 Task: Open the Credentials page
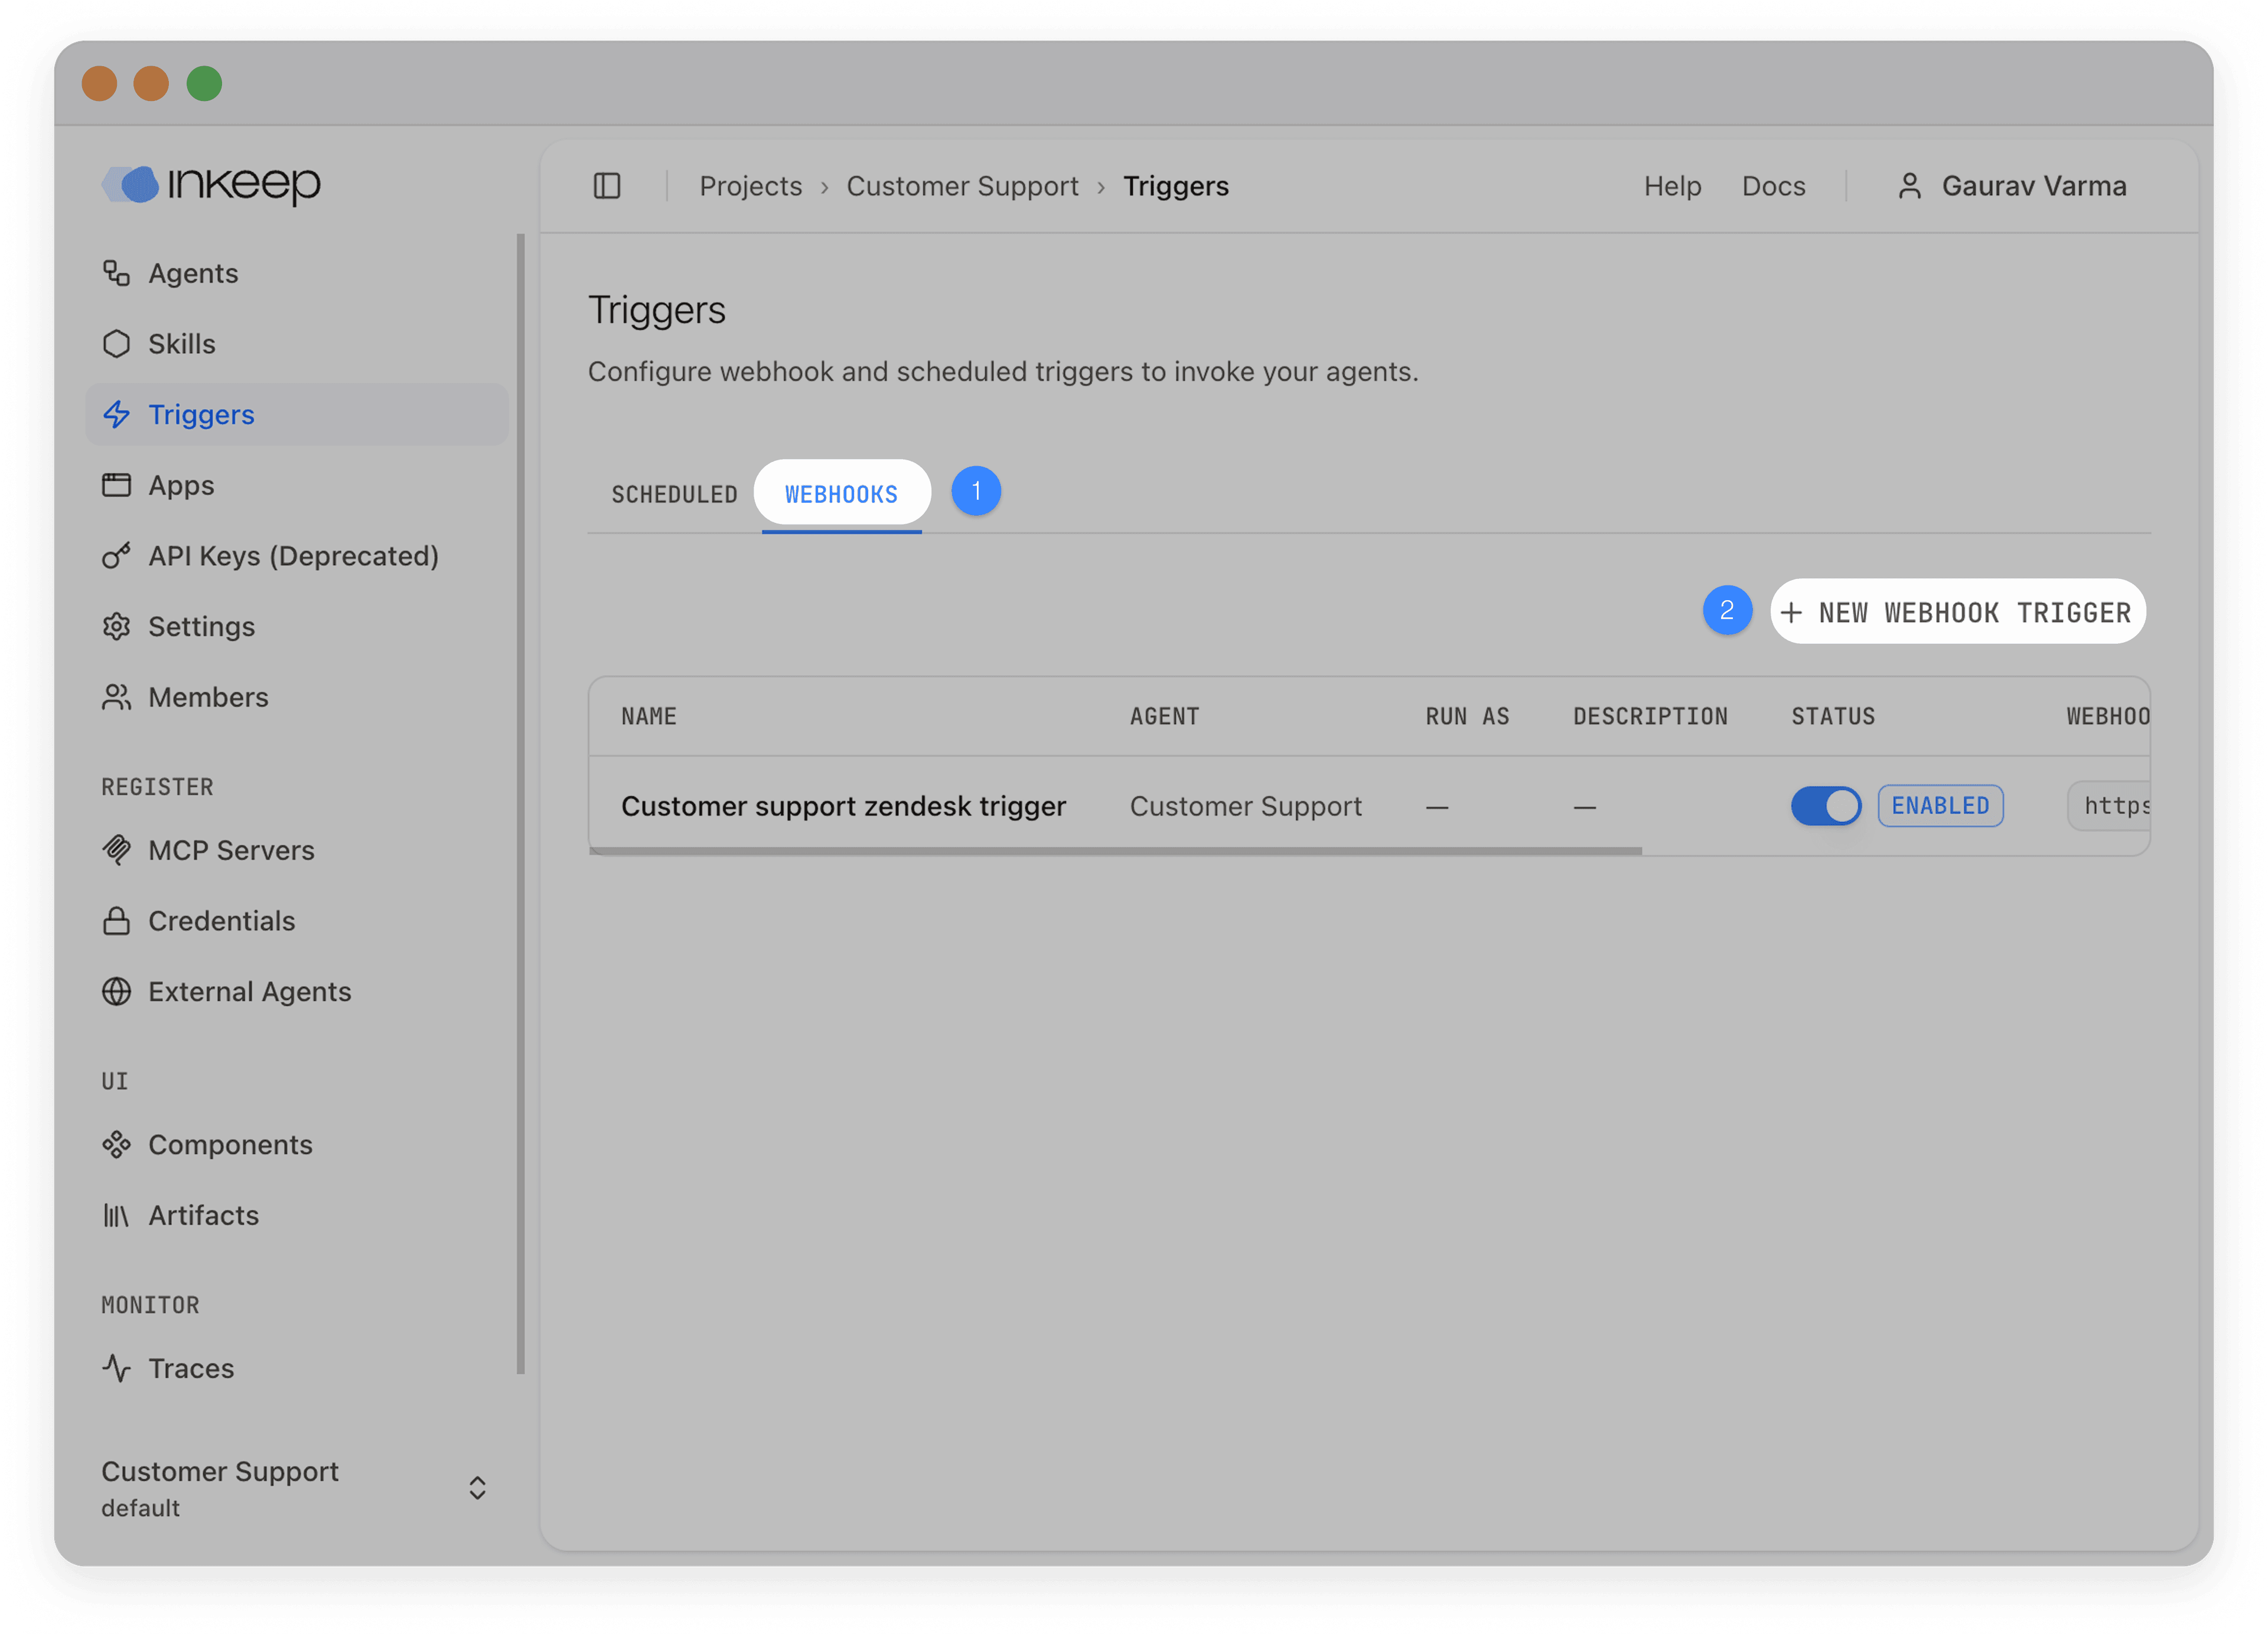tap(221, 921)
